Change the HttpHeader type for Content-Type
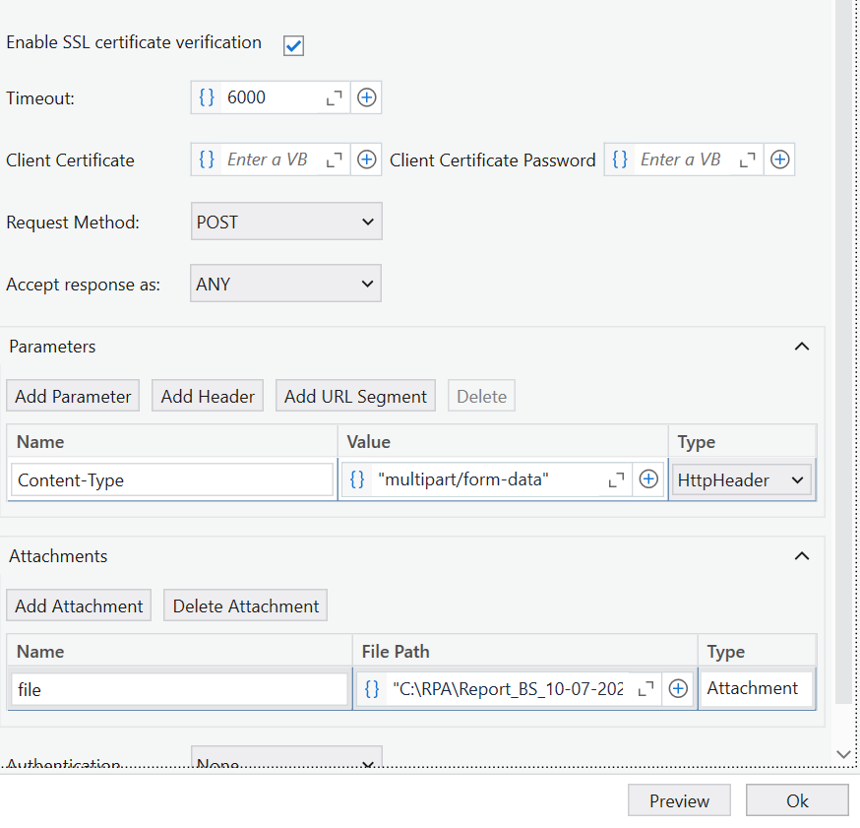The height and width of the screenshot is (828, 860). point(741,478)
